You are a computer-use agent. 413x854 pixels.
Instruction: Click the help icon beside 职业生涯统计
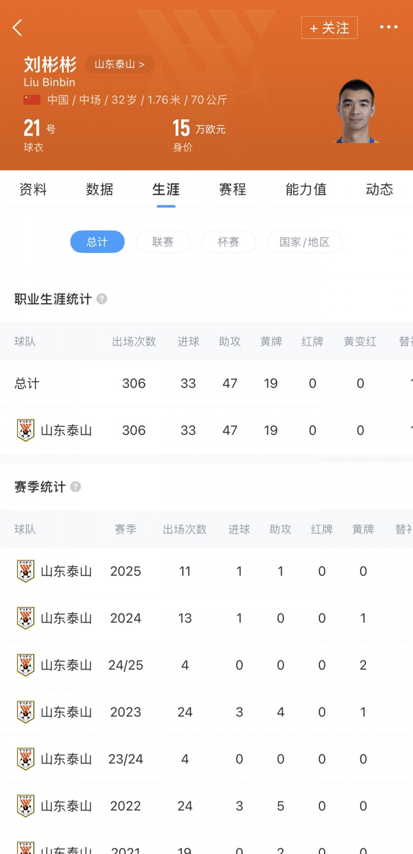pyautogui.click(x=102, y=299)
